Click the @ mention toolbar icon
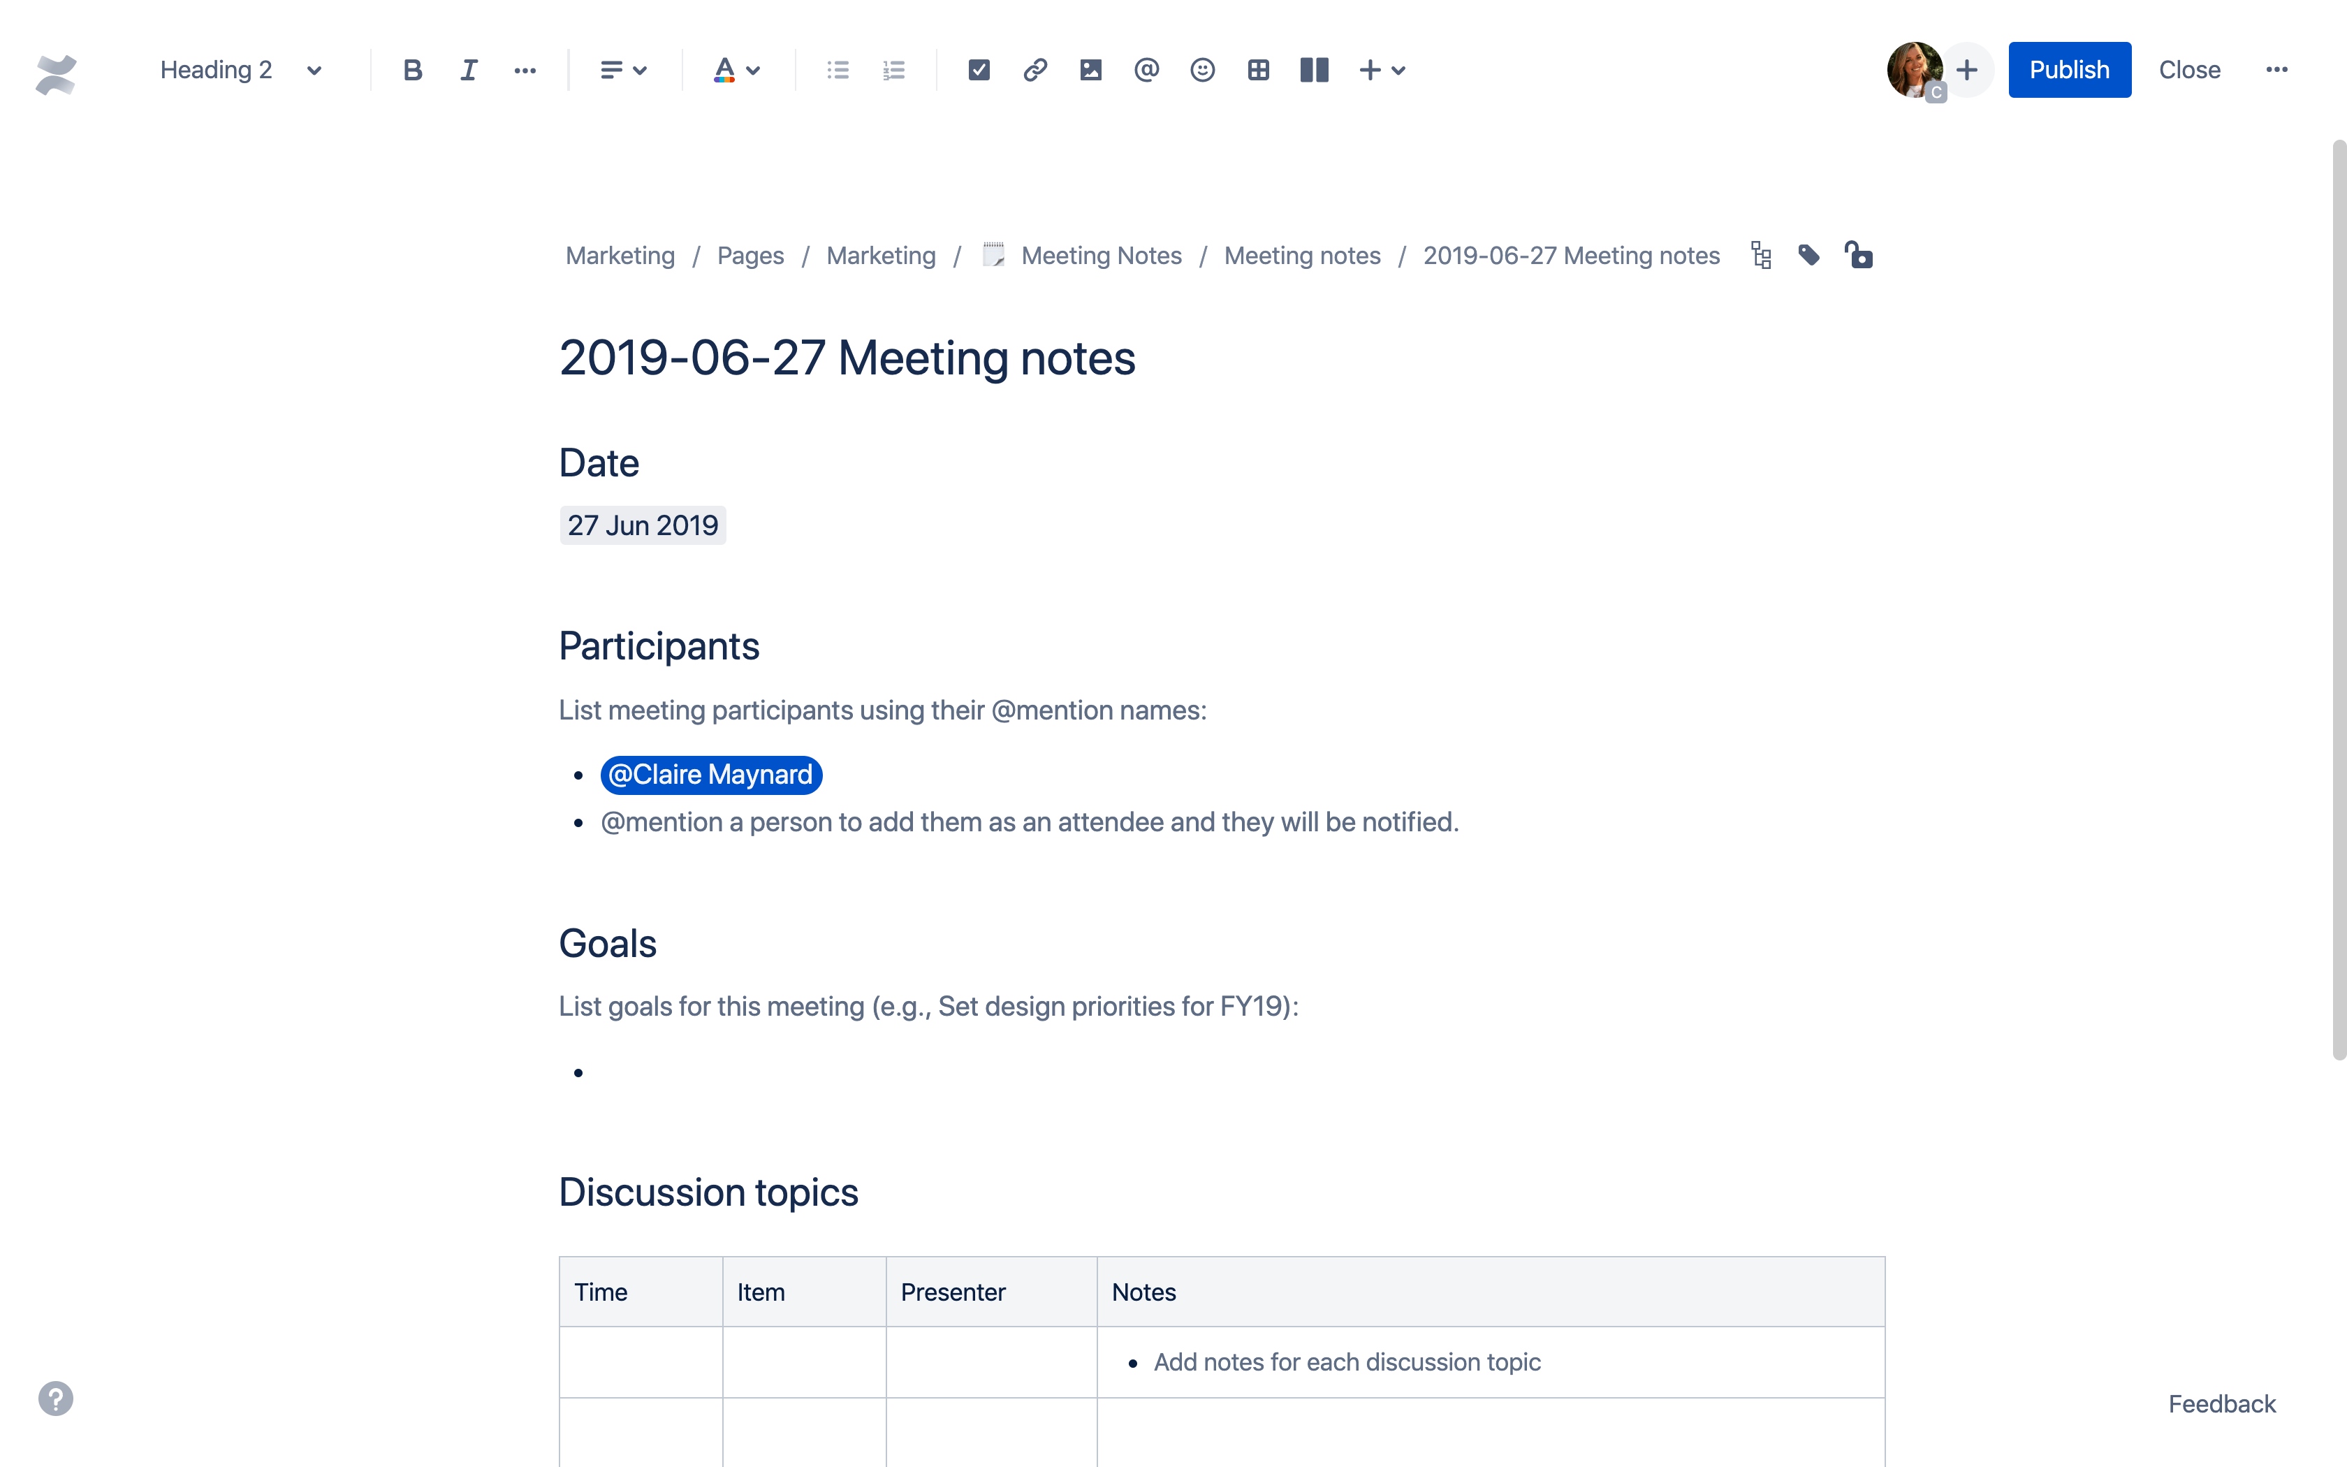The height and width of the screenshot is (1467, 2347). point(1146,70)
